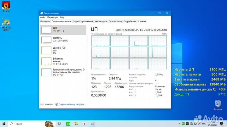227x127 pixels.
Task: Click the green AIDA64 tray icon
Action: click(183, 124)
